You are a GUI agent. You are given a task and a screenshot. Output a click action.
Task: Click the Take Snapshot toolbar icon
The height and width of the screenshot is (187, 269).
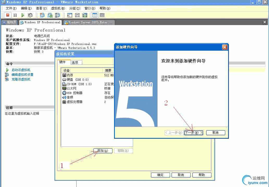(x=42, y=15)
